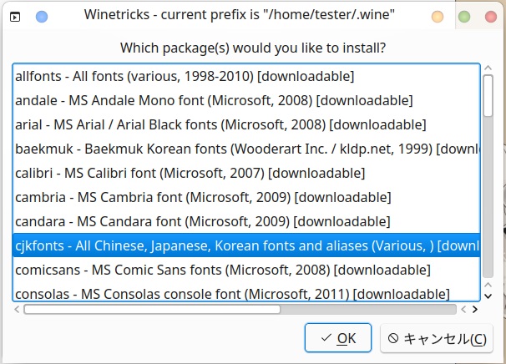The width and height of the screenshot is (506, 364).
Task: Click the horizontal scrollbar far-right arrow
Action: coord(474,309)
